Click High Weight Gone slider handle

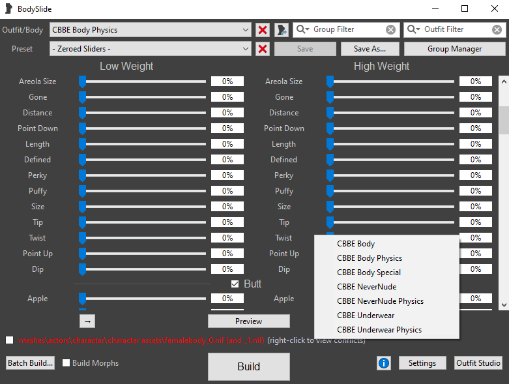(330, 97)
